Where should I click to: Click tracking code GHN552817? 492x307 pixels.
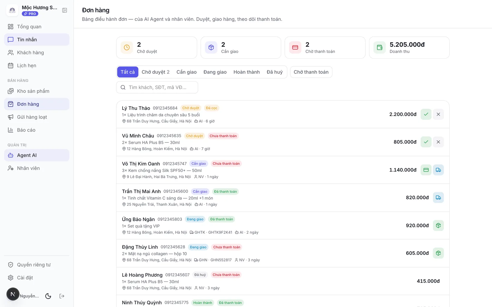(221, 260)
